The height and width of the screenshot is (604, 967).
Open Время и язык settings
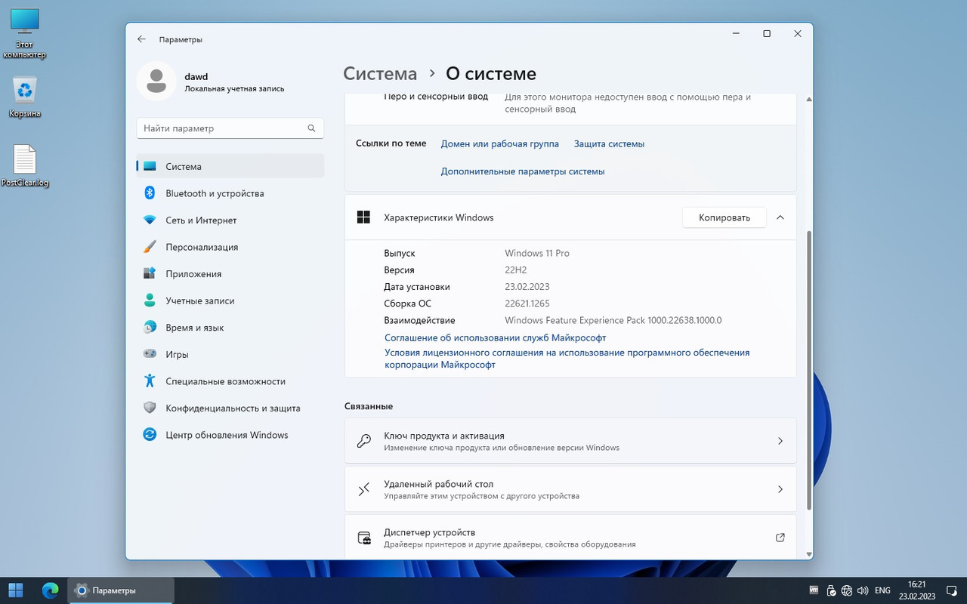[230, 328]
